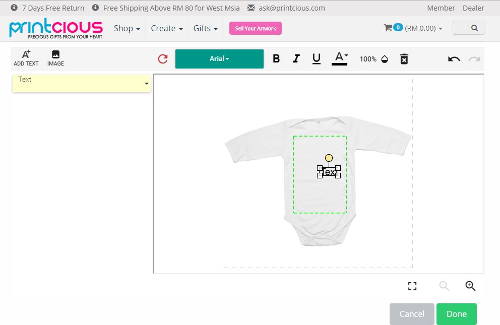Viewport: 500px width, 325px height.
Task: Open the shopping cart dropdown
Action: [x=413, y=28]
